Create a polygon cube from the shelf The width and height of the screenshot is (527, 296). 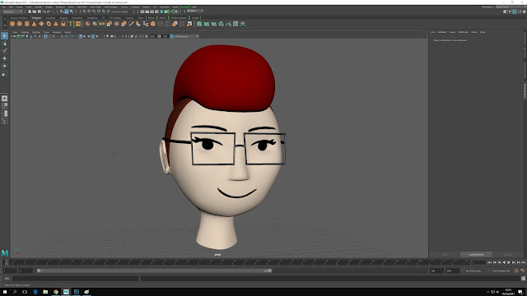pyautogui.click(x=20, y=24)
